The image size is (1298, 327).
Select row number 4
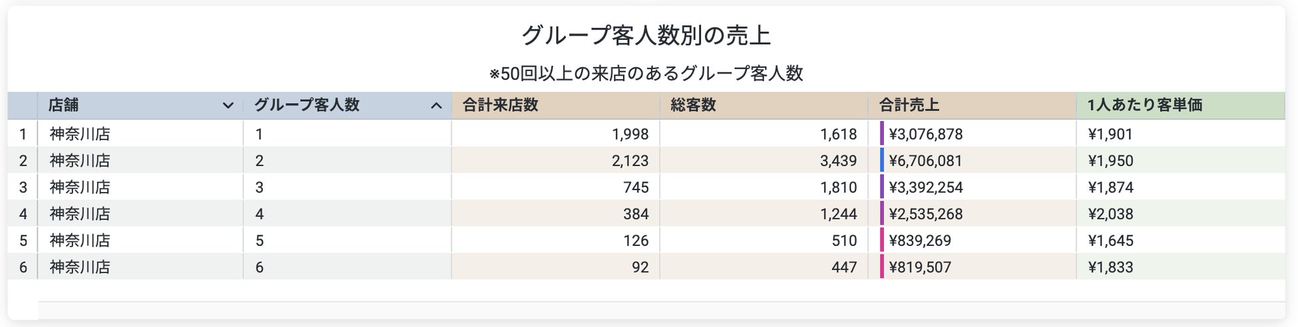23,213
